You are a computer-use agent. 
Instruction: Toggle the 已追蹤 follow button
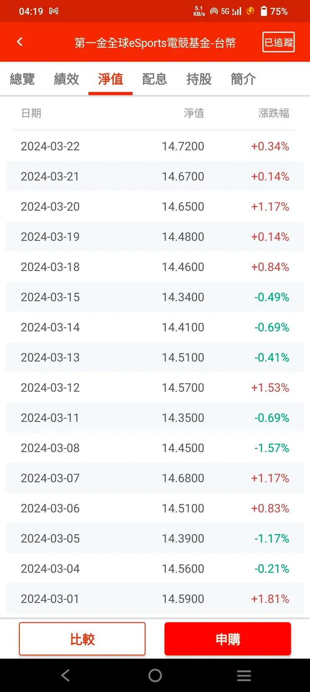point(278,42)
